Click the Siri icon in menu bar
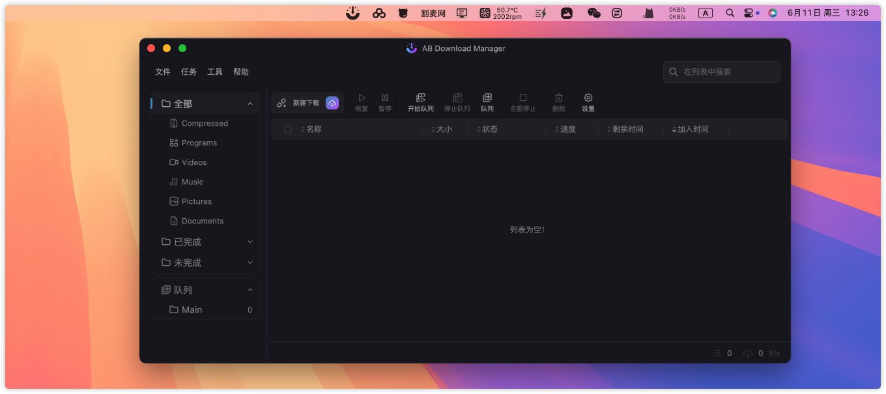 (773, 12)
